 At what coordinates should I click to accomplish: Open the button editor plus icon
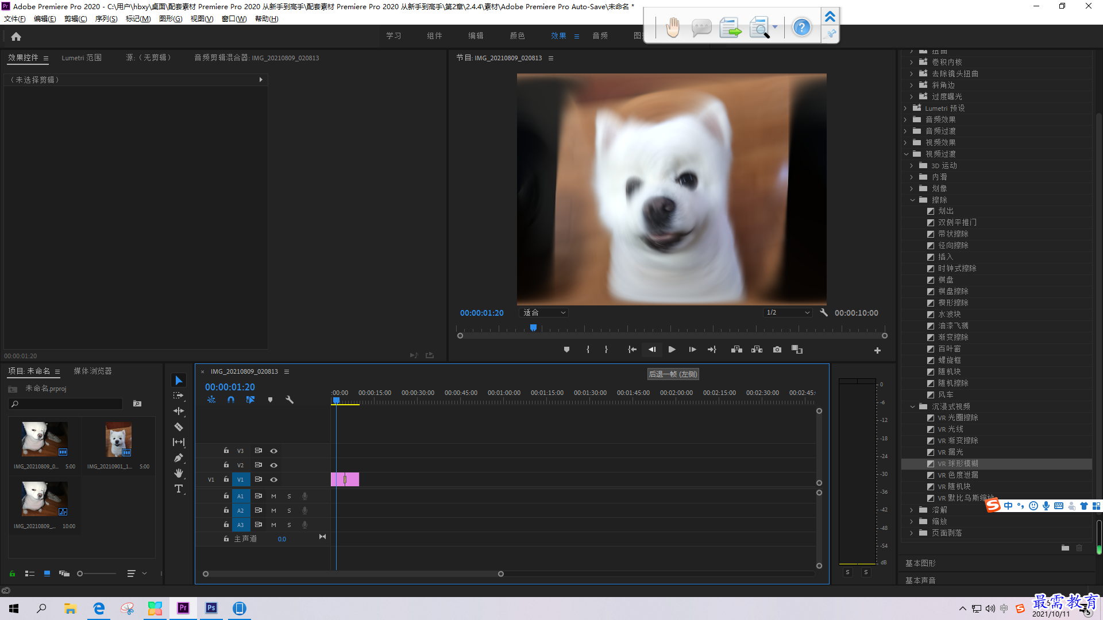(877, 350)
